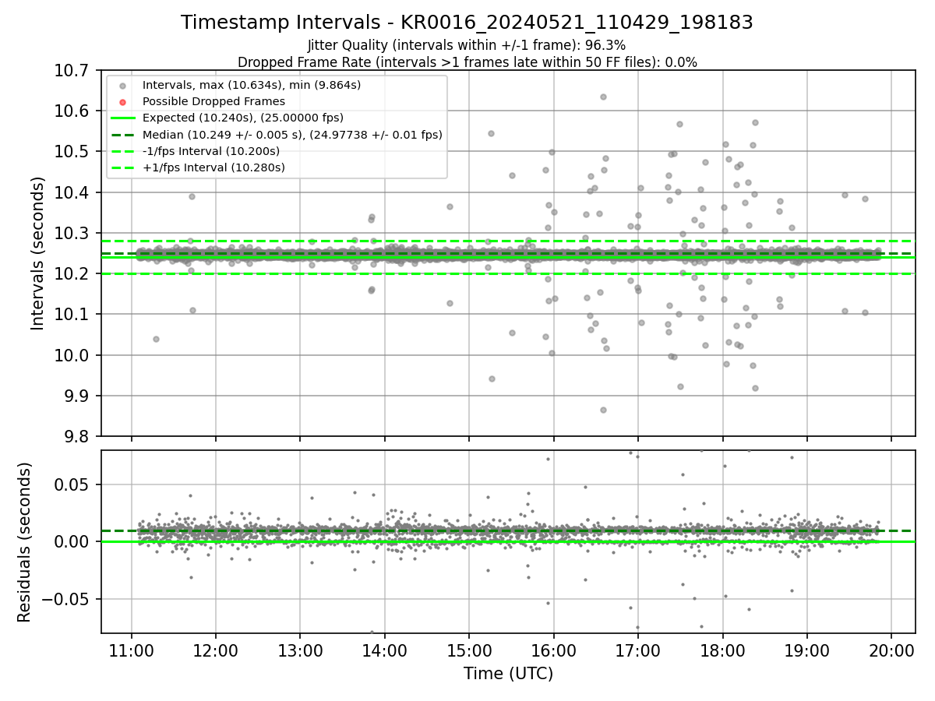935x701 pixels.
Task: Click the 19:00 time tick label
Action: [x=806, y=650]
